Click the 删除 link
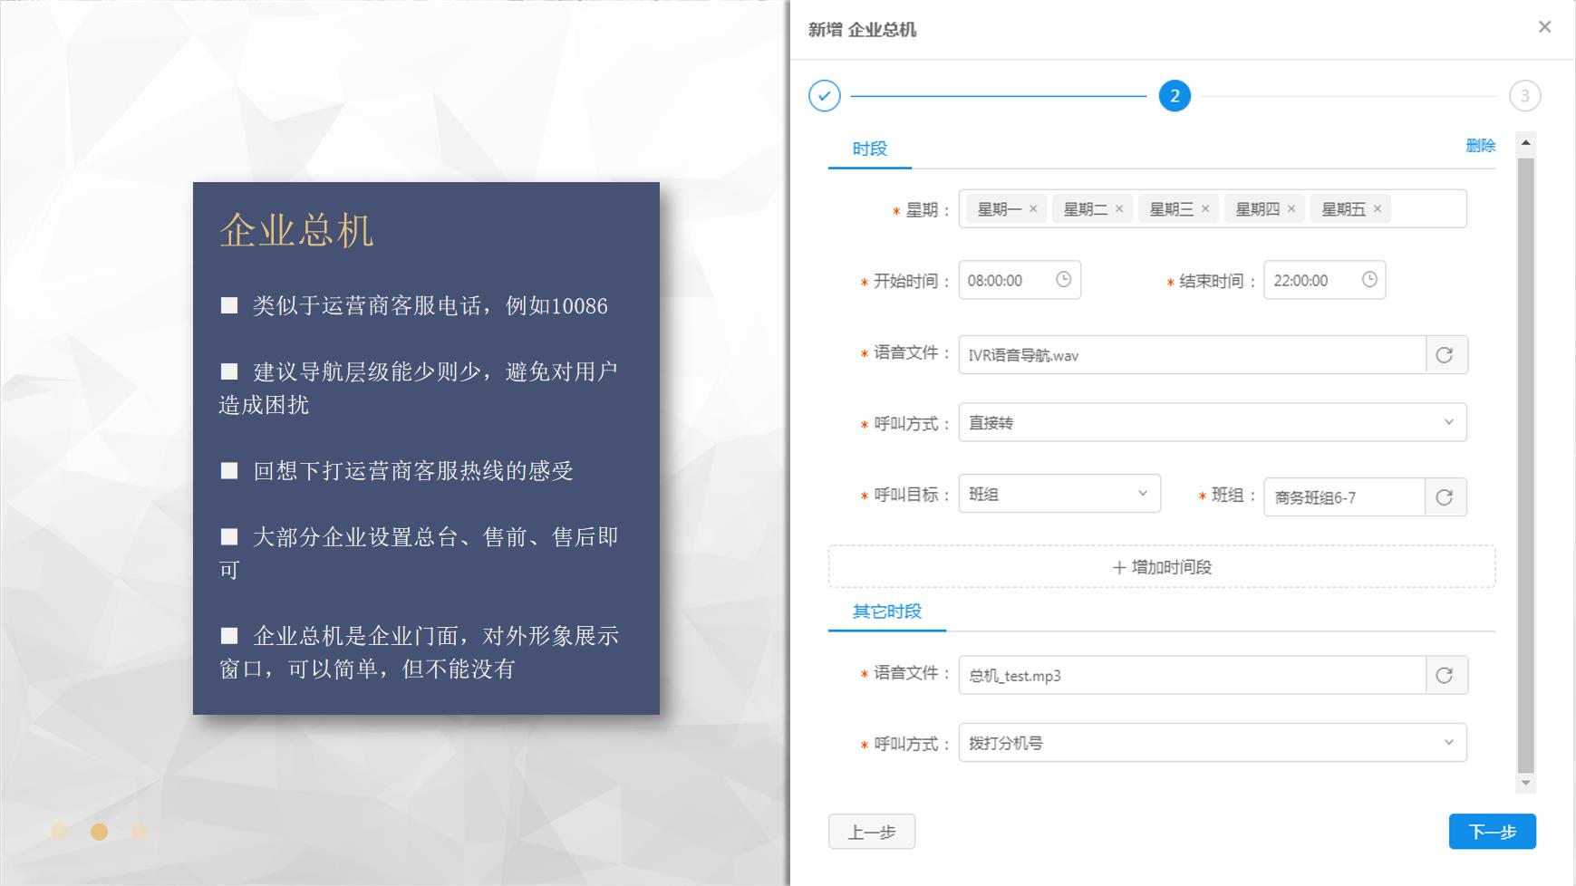 tap(1480, 146)
